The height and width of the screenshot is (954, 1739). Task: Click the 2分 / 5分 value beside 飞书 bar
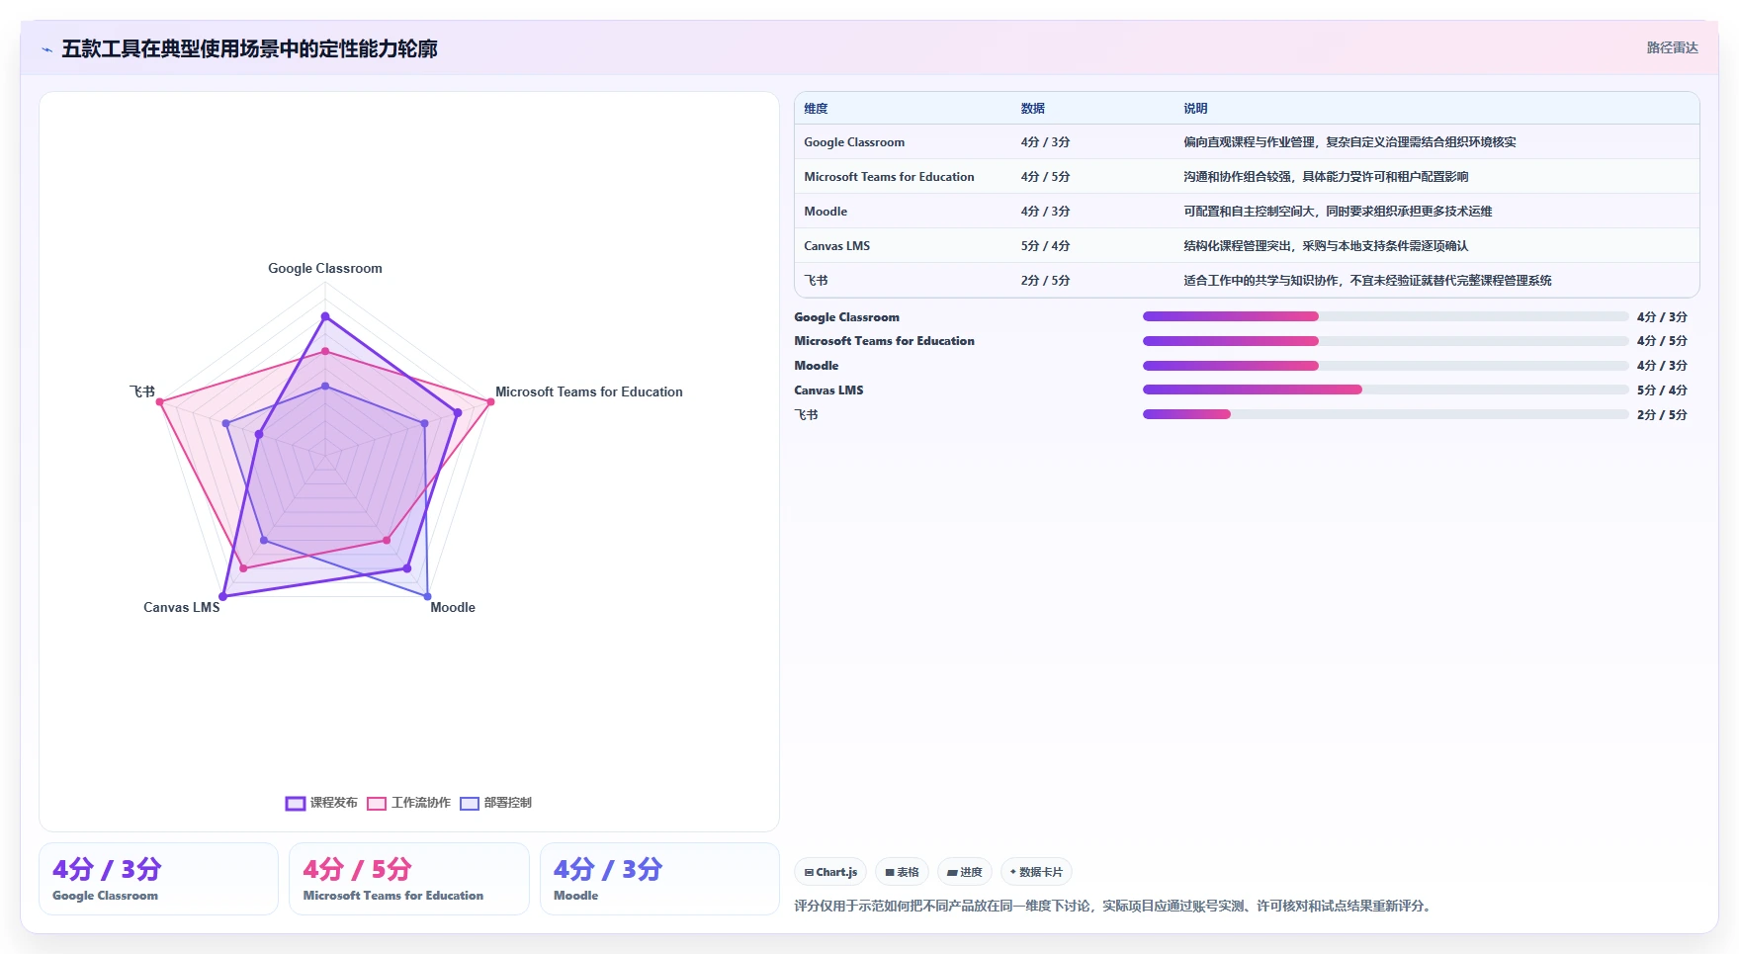[1662, 415]
